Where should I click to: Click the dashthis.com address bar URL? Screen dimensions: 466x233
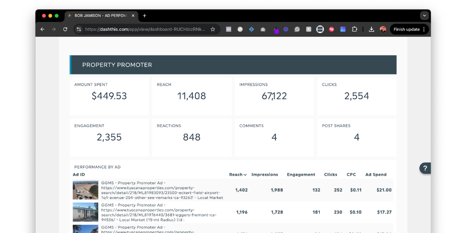tap(145, 29)
